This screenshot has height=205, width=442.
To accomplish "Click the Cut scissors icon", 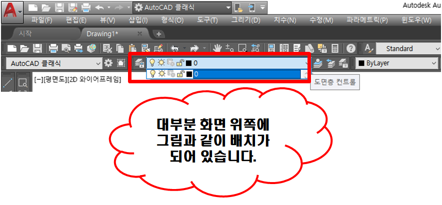I will [x=107, y=49].
